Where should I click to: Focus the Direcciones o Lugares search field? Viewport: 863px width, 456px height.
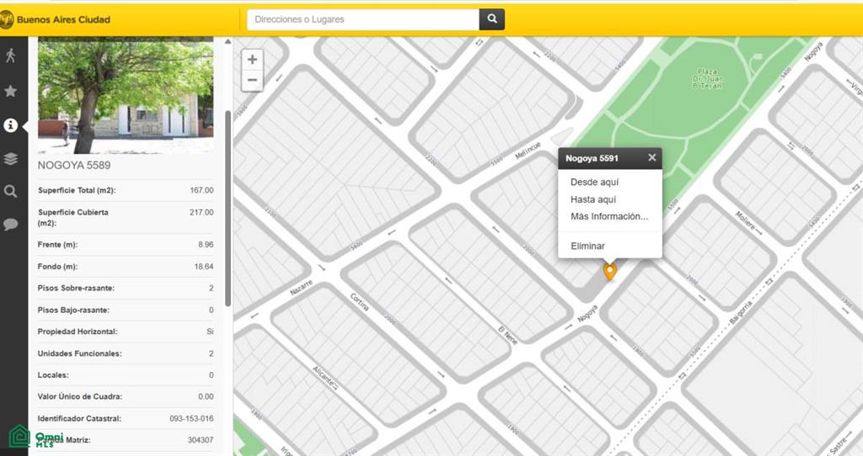point(363,19)
